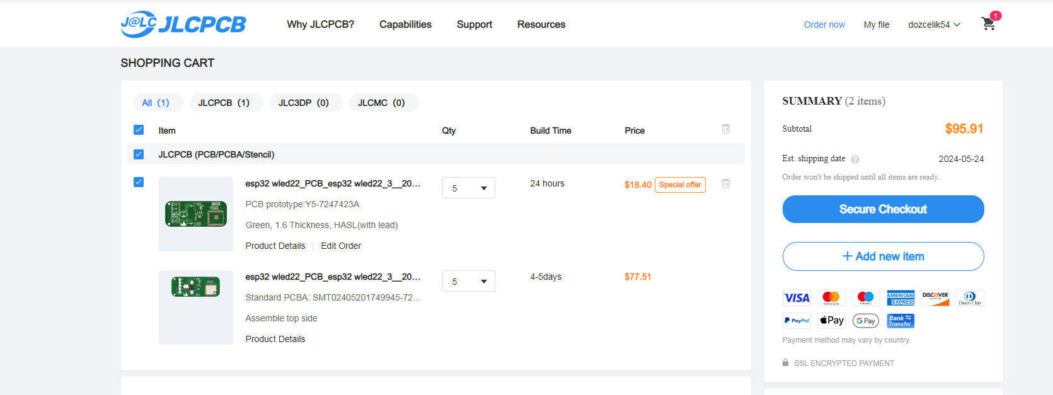Open quantity dropdown for Standard PCBA item

tap(469, 281)
